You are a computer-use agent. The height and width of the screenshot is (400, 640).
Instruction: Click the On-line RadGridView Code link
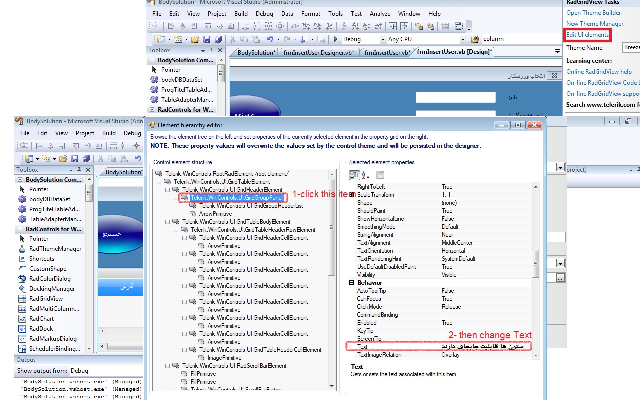602,83
